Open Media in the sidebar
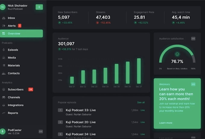This screenshot has height=139, width=205. pyautogui.click(x=12, y=58)
